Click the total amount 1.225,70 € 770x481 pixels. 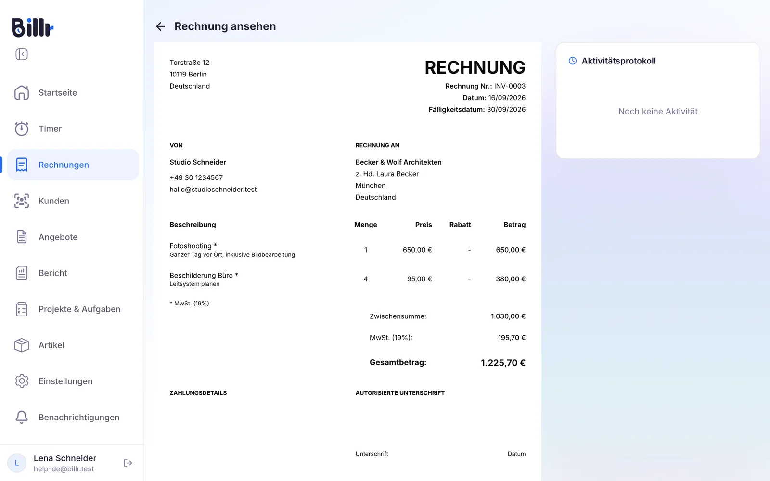click(503, 363)
